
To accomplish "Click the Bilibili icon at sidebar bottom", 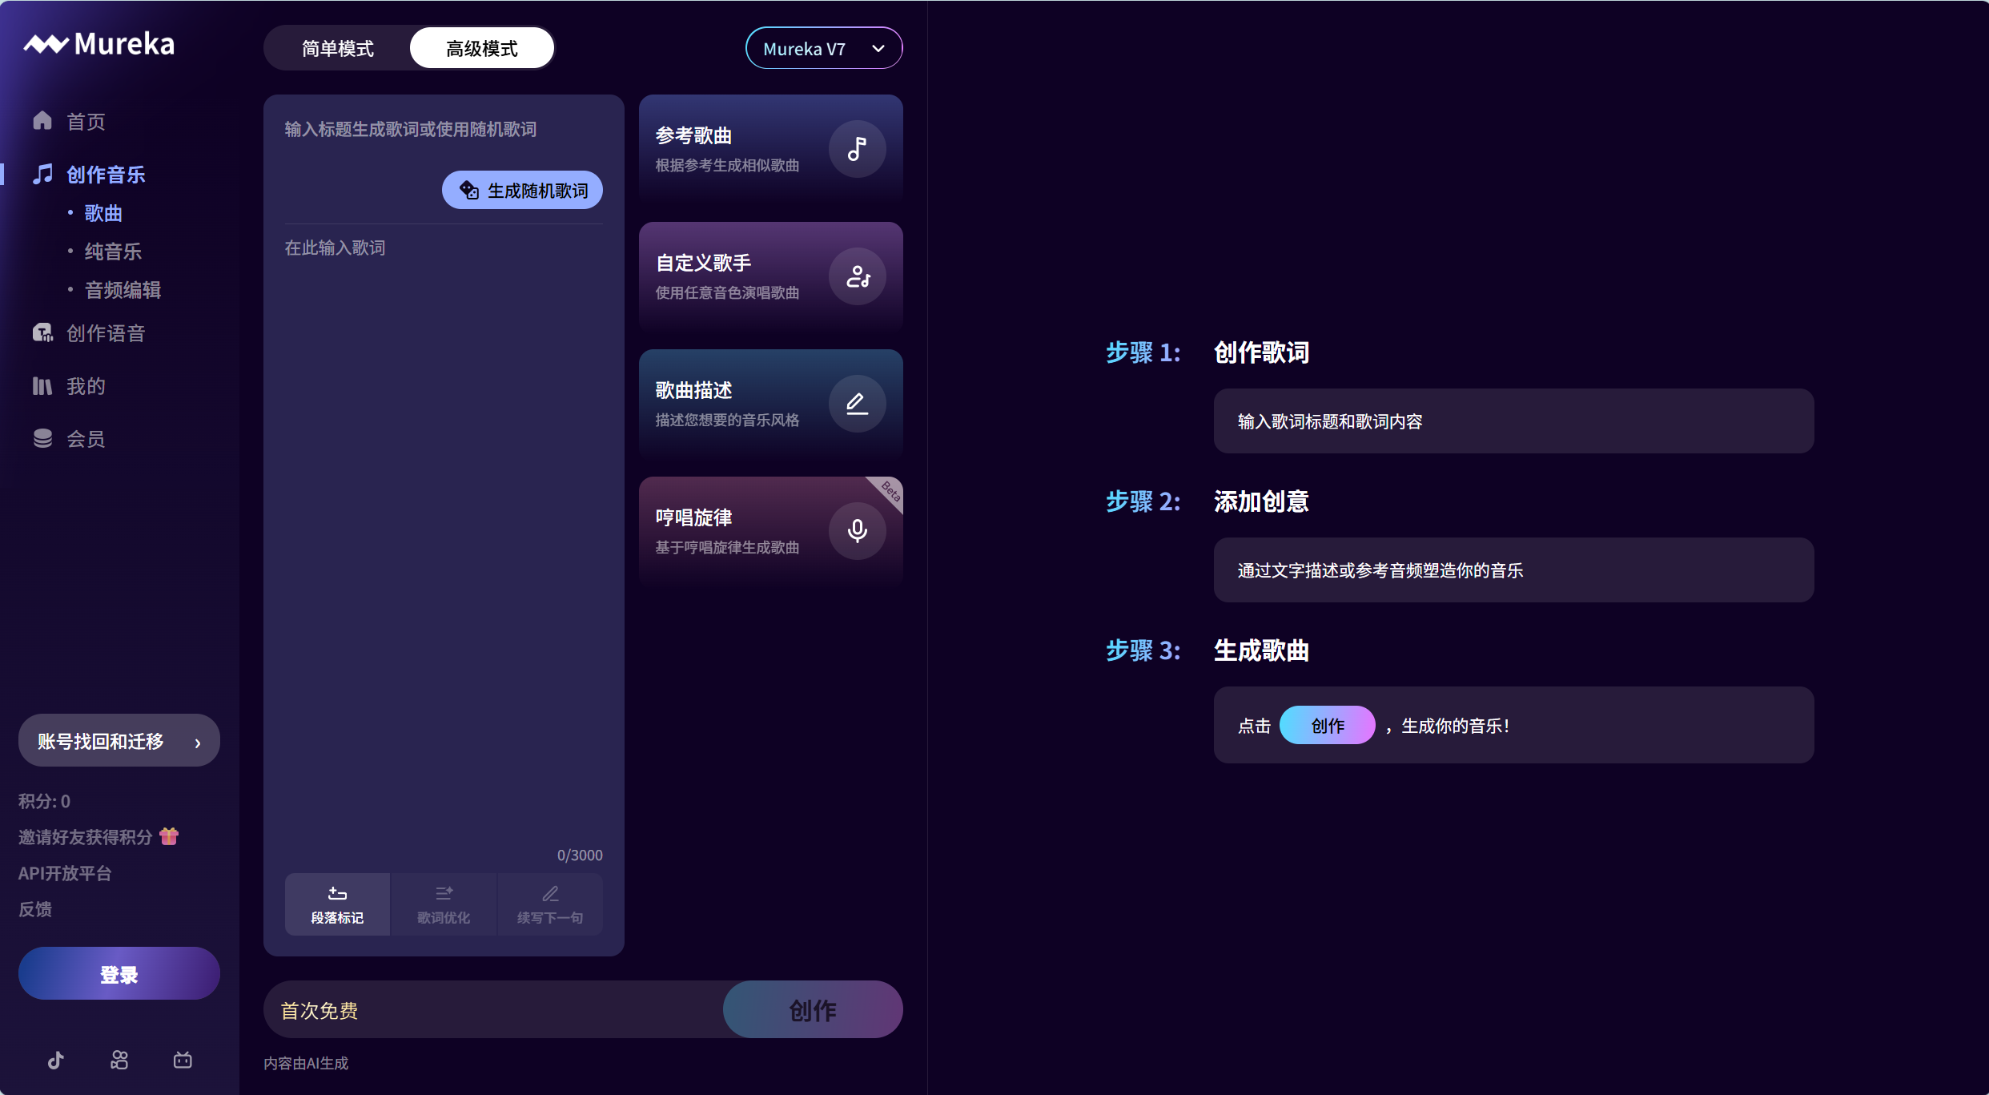I will pyautogui.click(x=183, y=1061).
